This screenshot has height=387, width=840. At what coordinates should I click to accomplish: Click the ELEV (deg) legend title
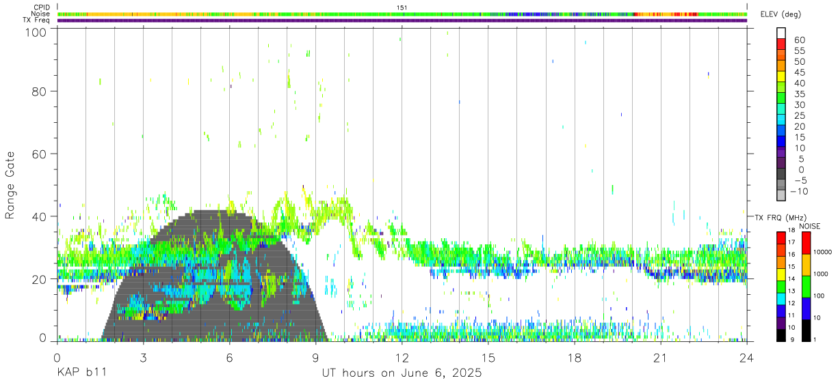[780, 14]
